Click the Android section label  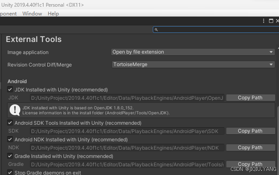pyautogui.click(x=17, y=81)
